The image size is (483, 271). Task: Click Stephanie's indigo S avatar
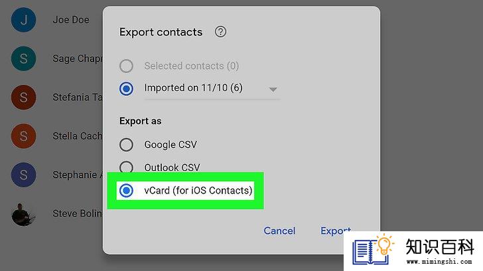[23, 175]
